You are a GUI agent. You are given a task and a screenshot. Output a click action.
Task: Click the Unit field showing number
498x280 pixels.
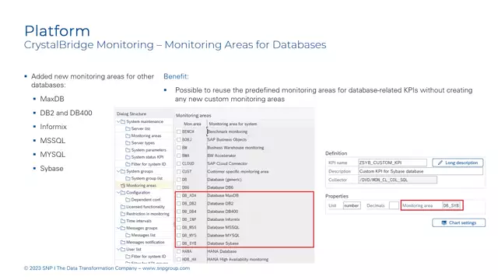tap(352, 205)
